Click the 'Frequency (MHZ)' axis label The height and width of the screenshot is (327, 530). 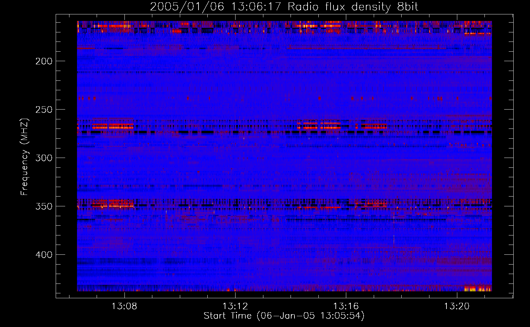(x=25, y=157)
